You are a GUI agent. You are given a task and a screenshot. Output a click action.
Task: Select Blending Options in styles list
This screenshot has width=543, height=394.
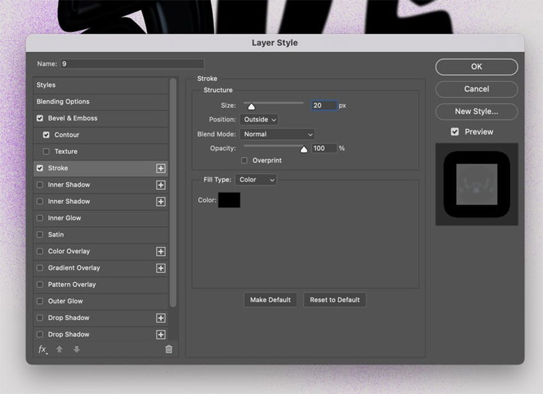pyautogui.click(x=63, y=102)
